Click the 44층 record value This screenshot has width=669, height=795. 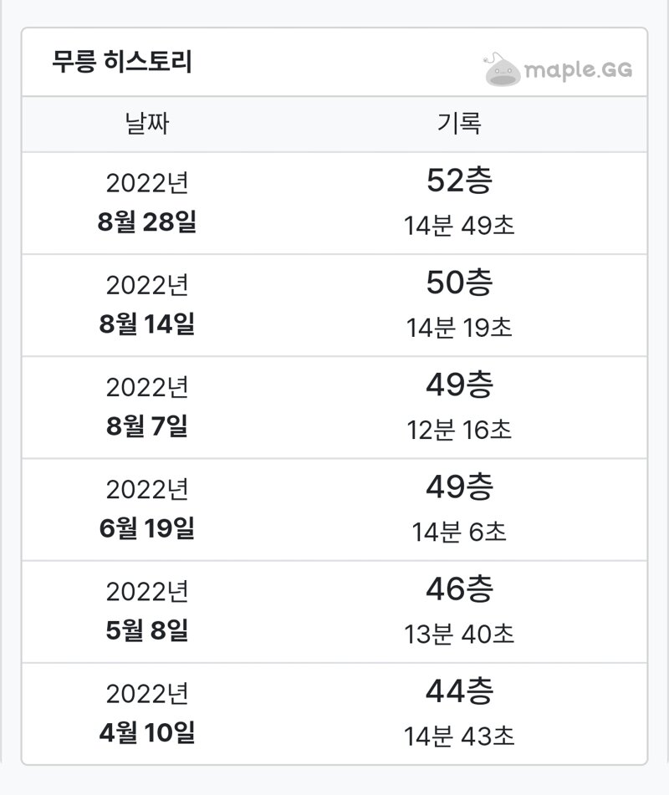click(x=459, y=691)
